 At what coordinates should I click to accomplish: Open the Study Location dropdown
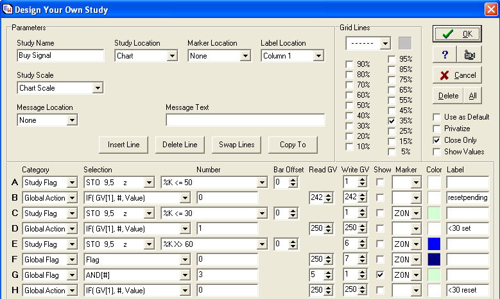pos(171,56)
